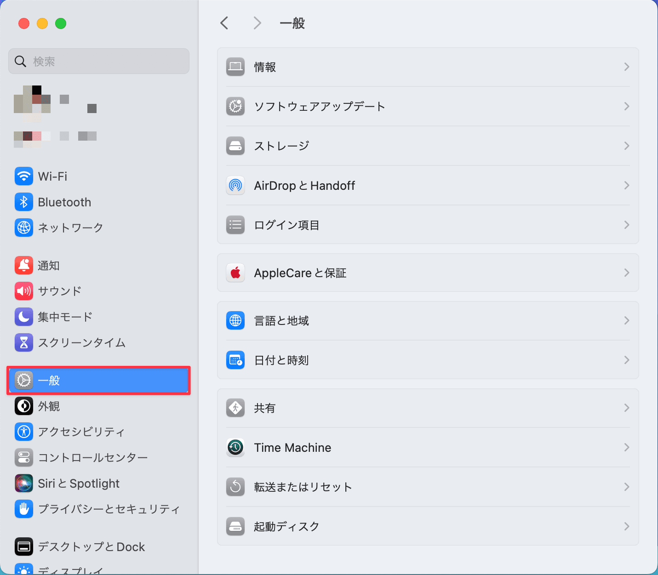
Task: Go back with the left arrow button
Action: coord(224,23)
